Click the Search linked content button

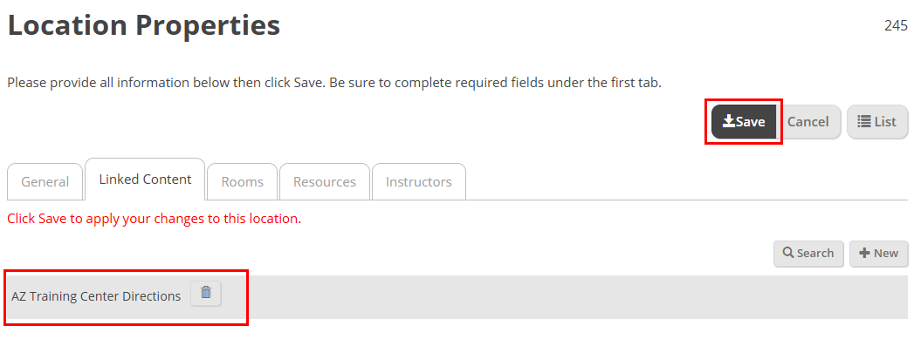click(808, 253)
